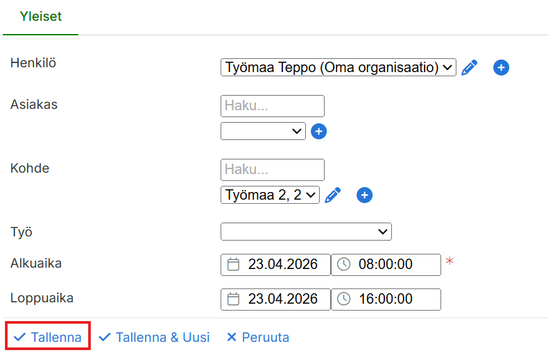Cancel with the Peruuta button
The width and height of the screenshot is (548, 355).
pos(257,338)
